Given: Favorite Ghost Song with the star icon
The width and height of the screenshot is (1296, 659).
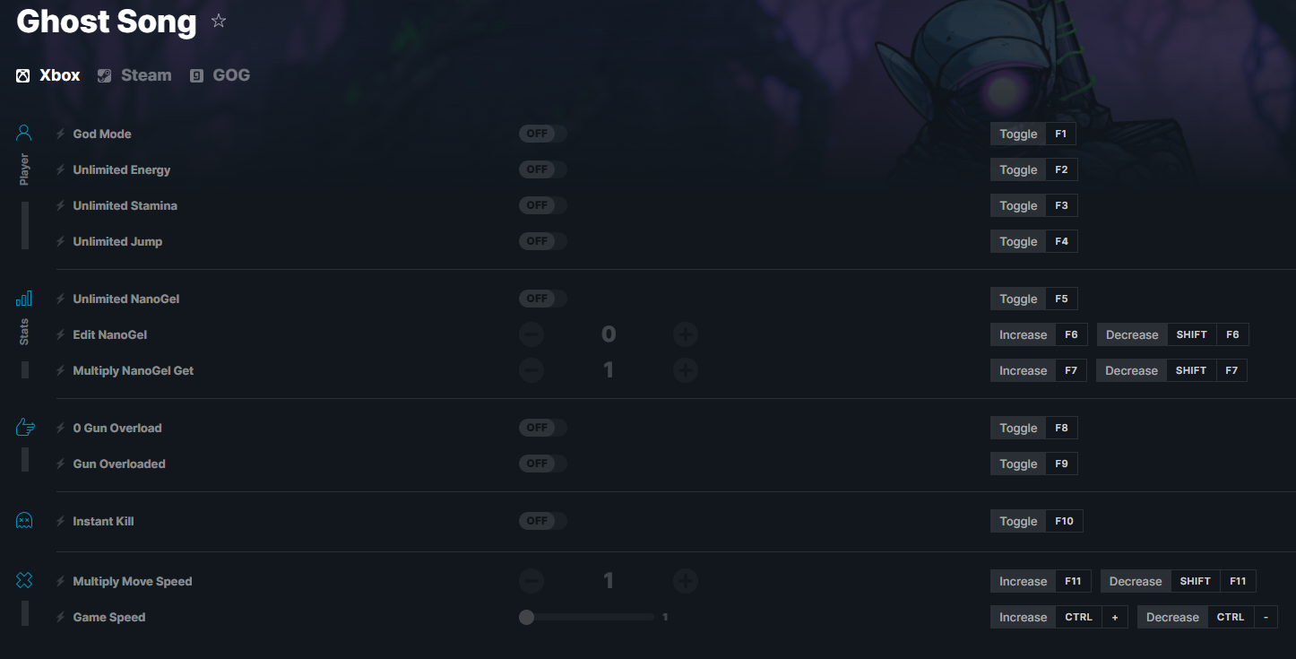Looking at the screenshot, I should click(219, 21).
